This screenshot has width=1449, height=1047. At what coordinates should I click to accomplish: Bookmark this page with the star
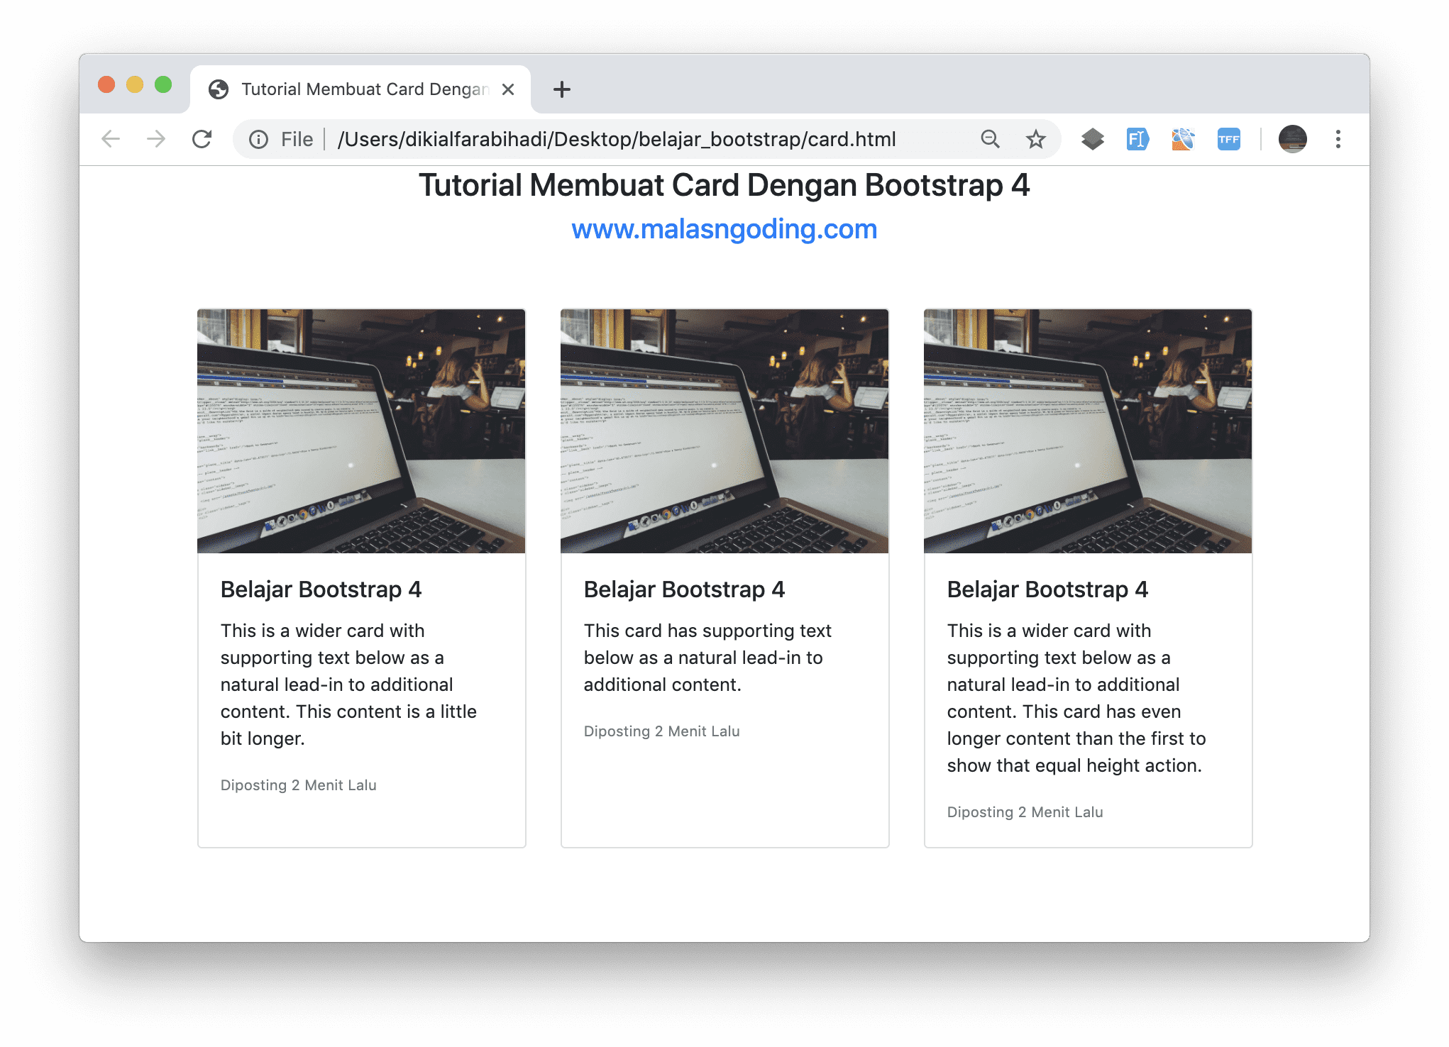1036,139
